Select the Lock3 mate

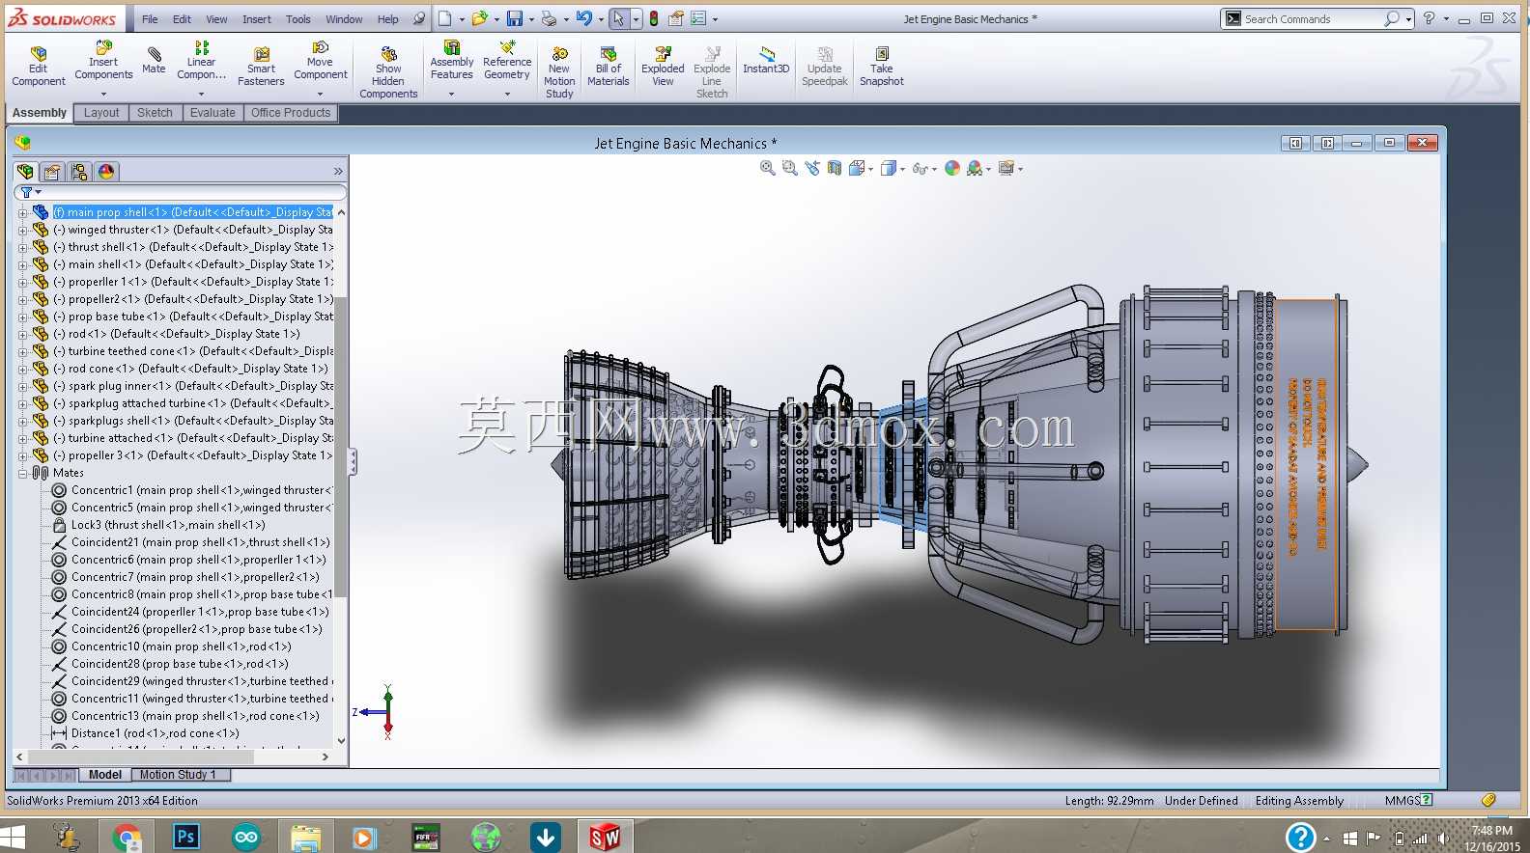158,525
